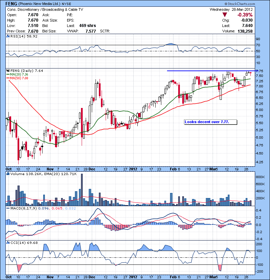Click the MA(50) 7.08 label
This screenshot has width=270, height=280.
(19, 78)
